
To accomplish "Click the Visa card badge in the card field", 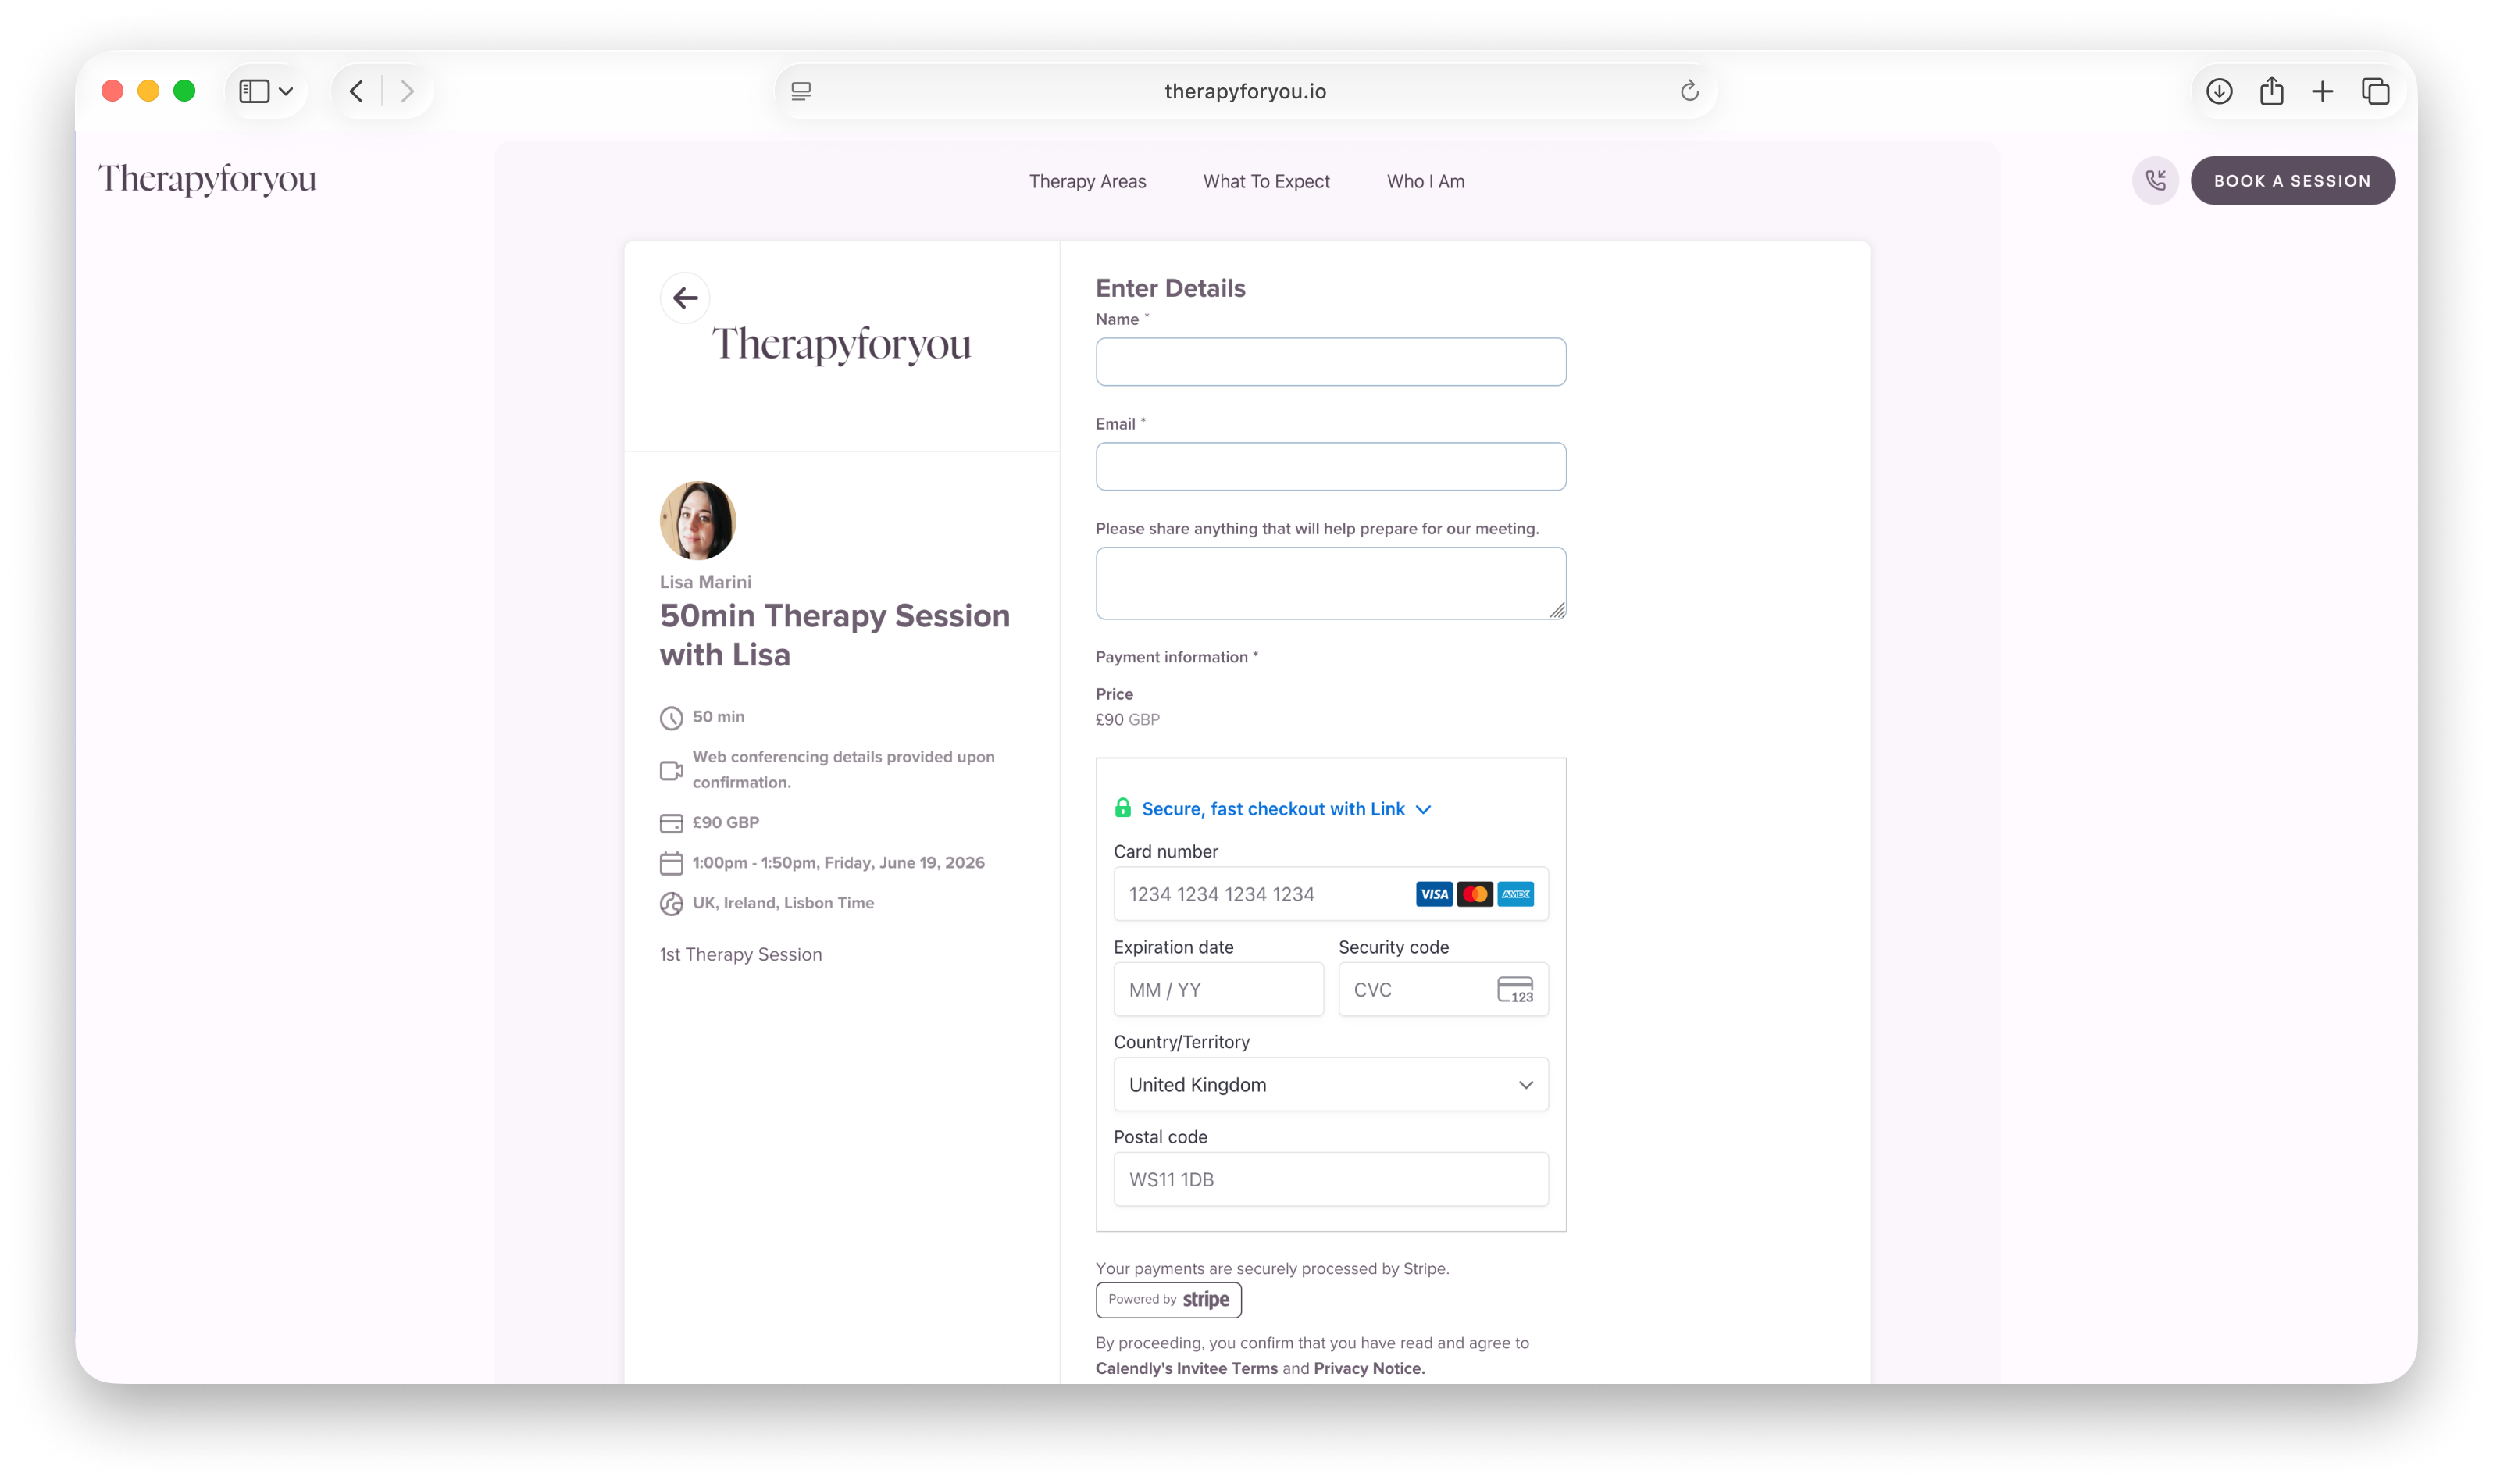I will click(1433, 893).
